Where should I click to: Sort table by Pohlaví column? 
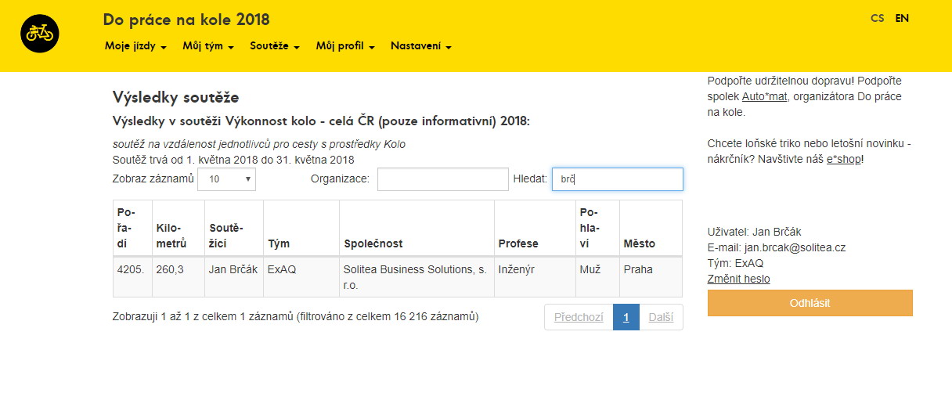click(x=597, y=228)
